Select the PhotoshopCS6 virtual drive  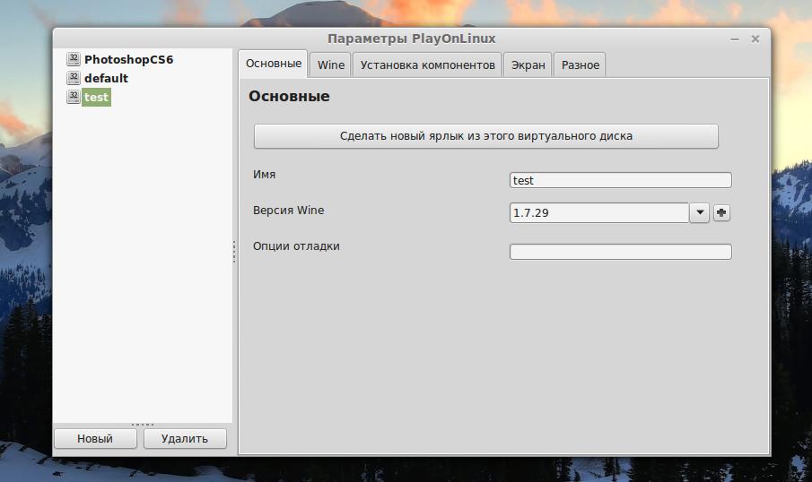click(128, 59)
